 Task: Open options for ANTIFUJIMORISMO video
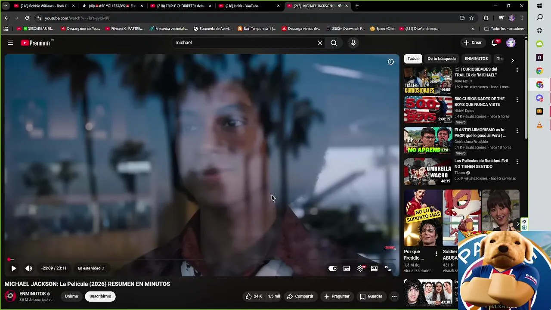(517, 130)
